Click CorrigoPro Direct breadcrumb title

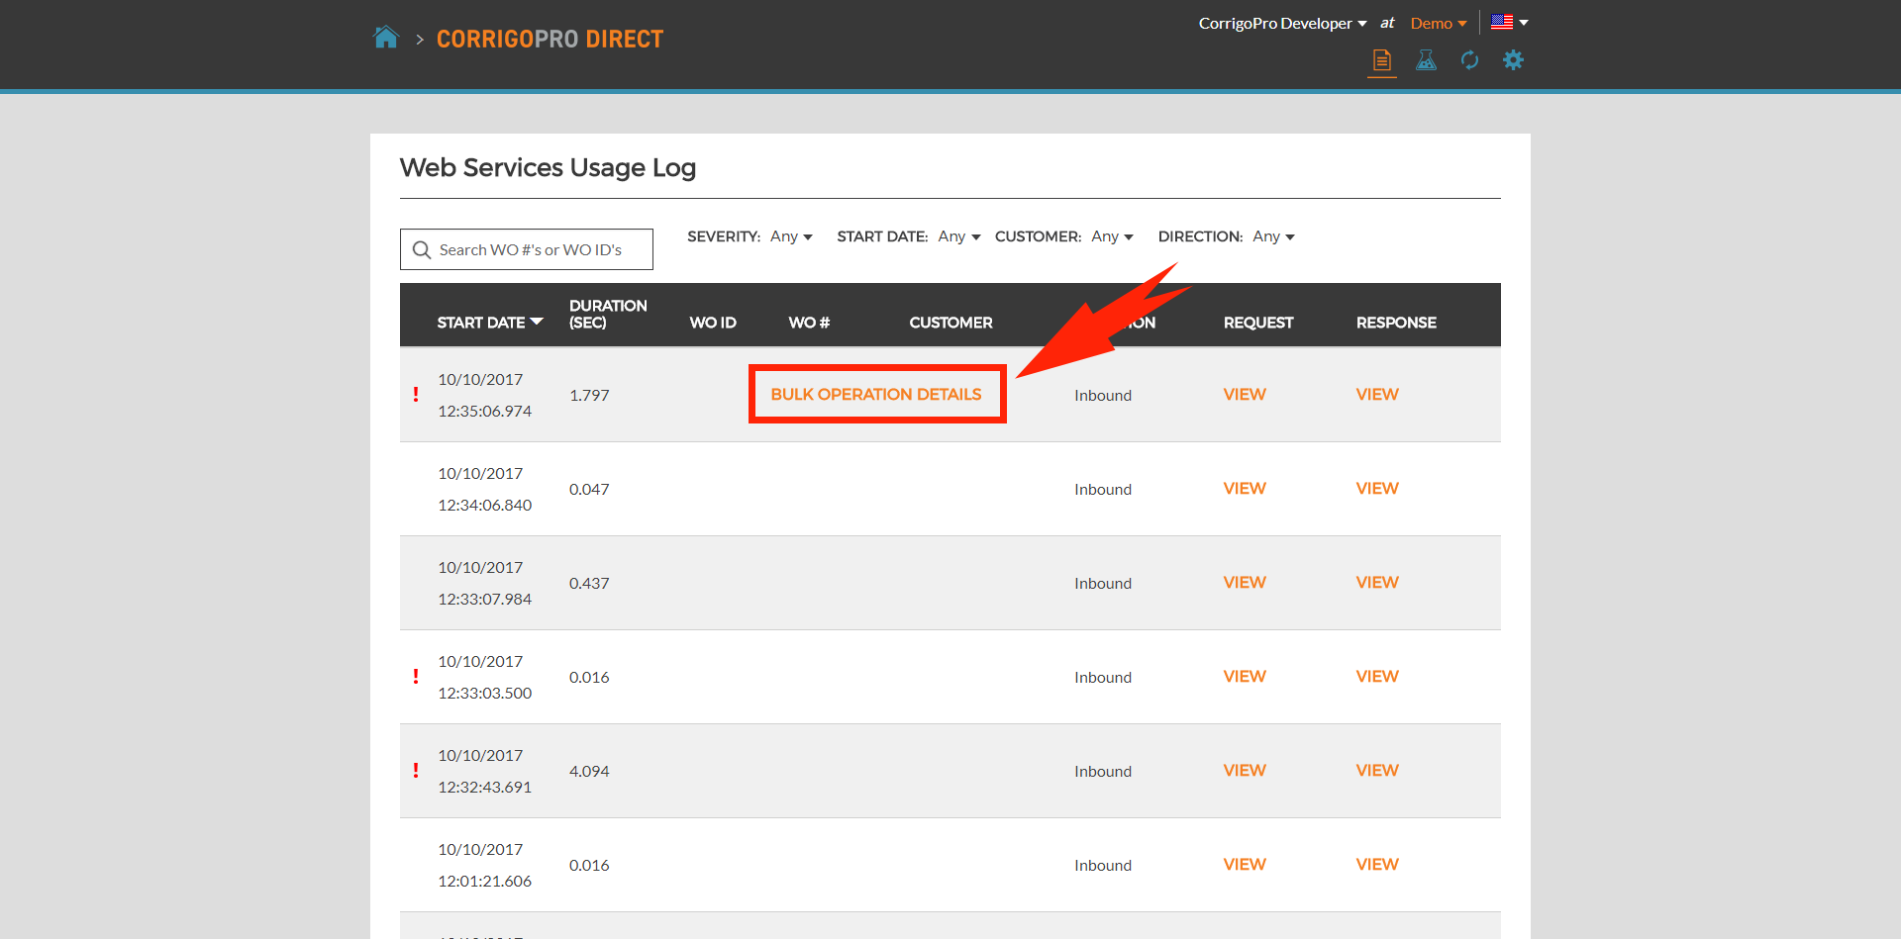coord(550,39)
